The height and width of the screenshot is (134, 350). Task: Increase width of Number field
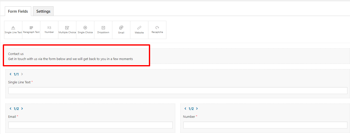coord(197,109)
